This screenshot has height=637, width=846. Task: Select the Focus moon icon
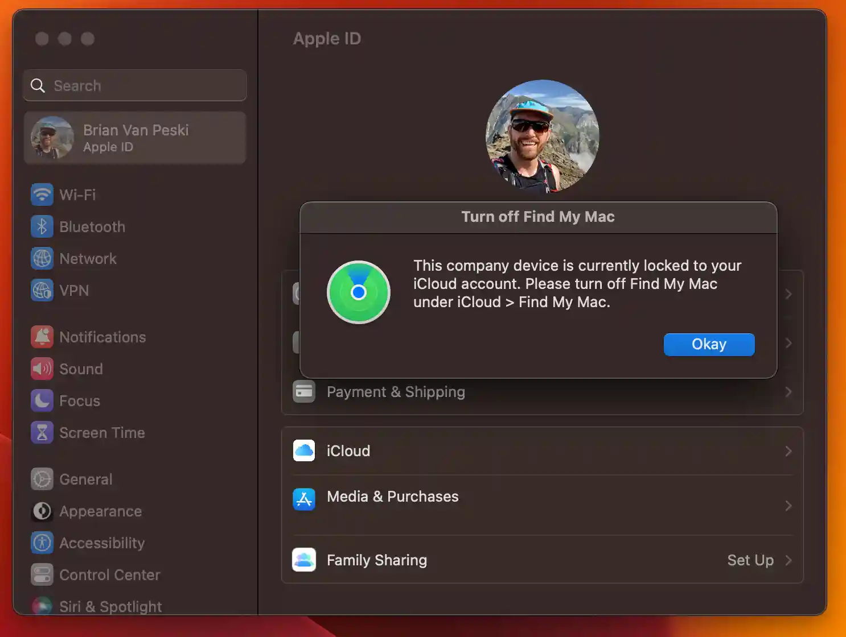pos(42,401)
